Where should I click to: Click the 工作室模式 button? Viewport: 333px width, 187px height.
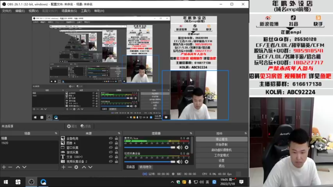[221, 155]
